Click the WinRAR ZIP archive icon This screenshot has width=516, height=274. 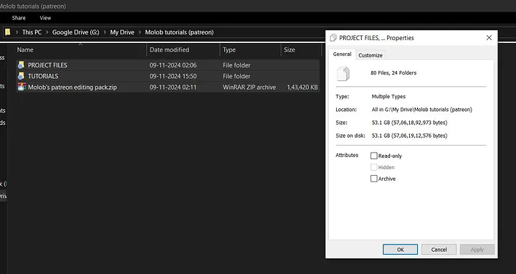[21, 87]
